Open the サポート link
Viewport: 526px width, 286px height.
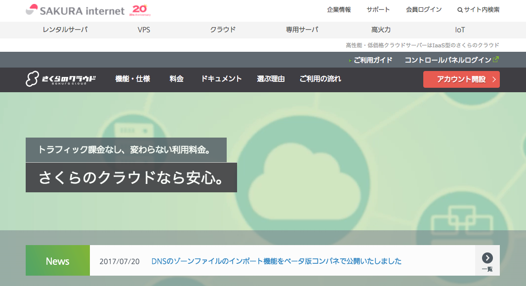378,10
